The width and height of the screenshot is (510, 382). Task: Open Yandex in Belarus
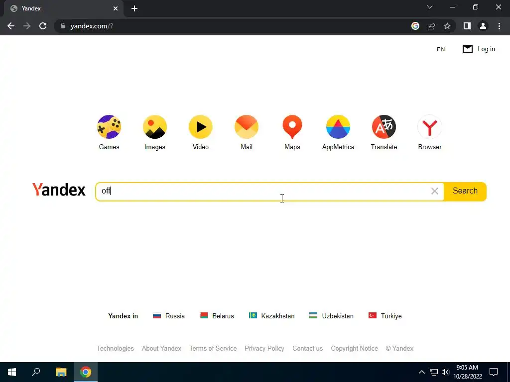point(217,316)
